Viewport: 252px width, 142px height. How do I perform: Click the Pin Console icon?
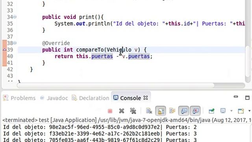[211, 111]
